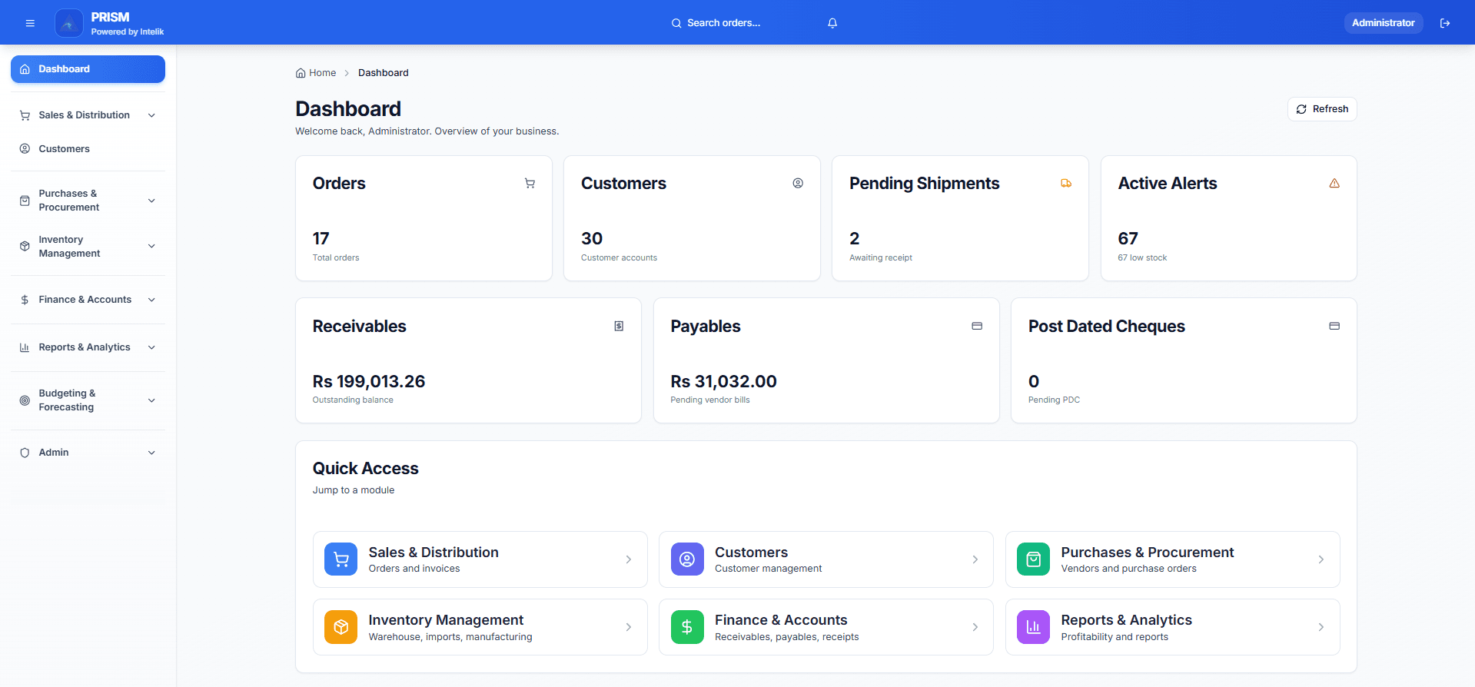The height and width of the screenshot is (687, 1475).
Task: Select Dashboard in the sidebar
Action: pos(88,69)
